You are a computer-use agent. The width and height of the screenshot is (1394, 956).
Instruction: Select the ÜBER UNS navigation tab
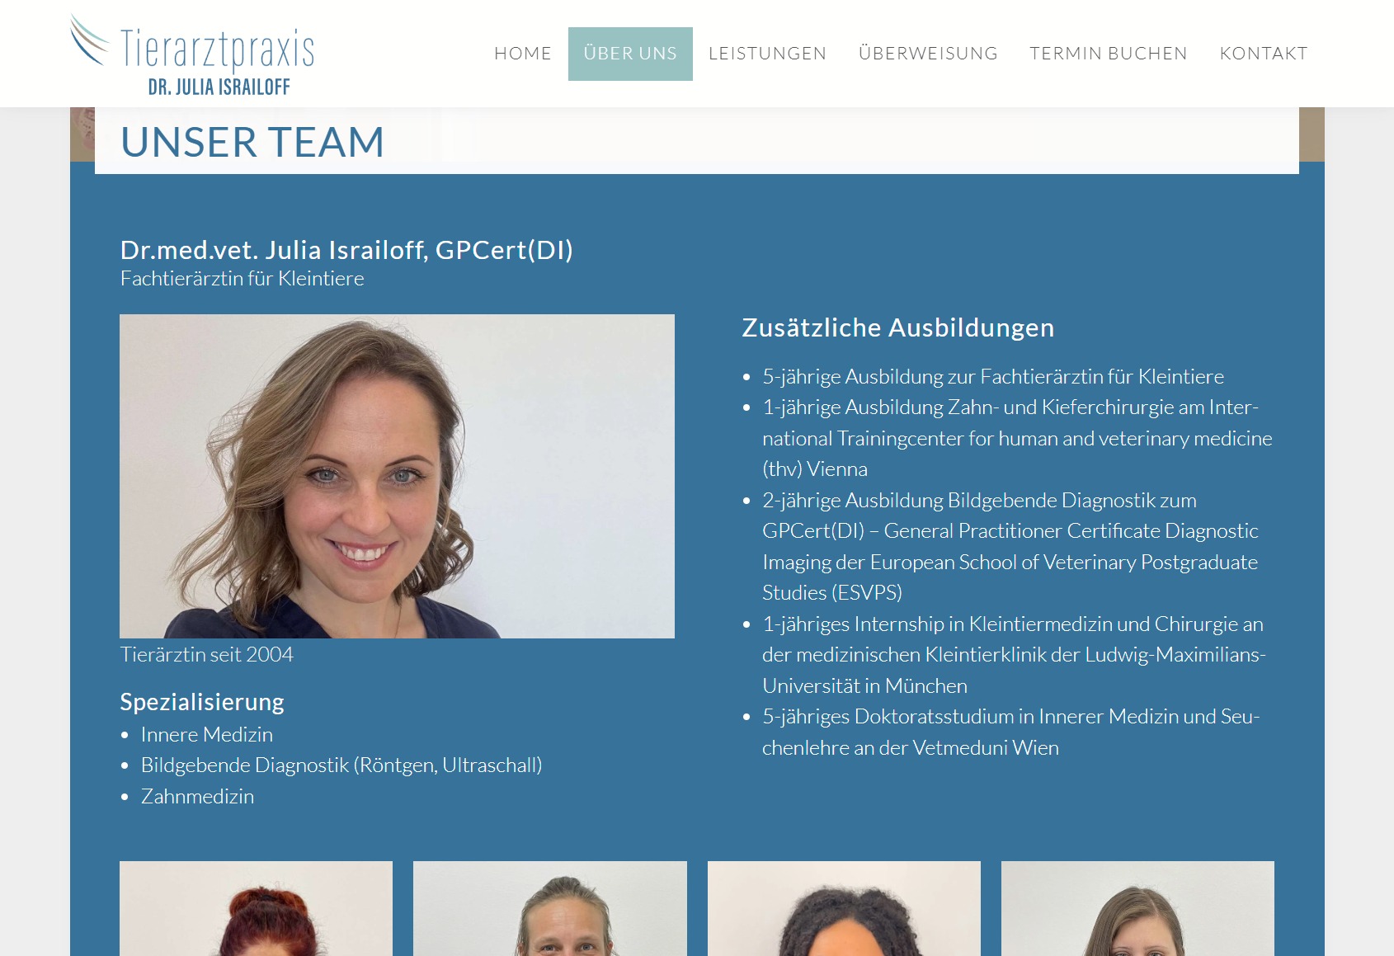[630, 54]
